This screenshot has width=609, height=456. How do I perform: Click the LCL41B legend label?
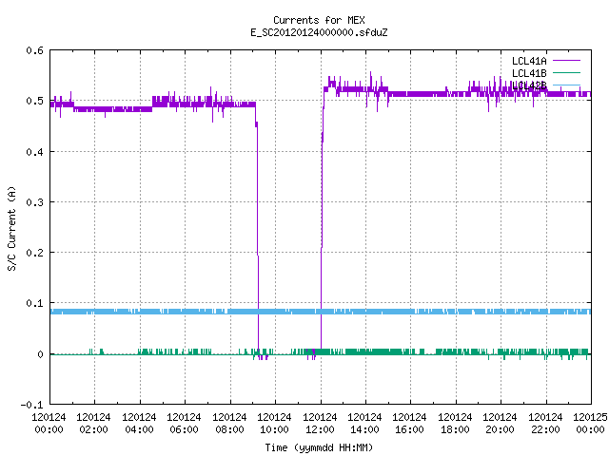pos(529,73)
